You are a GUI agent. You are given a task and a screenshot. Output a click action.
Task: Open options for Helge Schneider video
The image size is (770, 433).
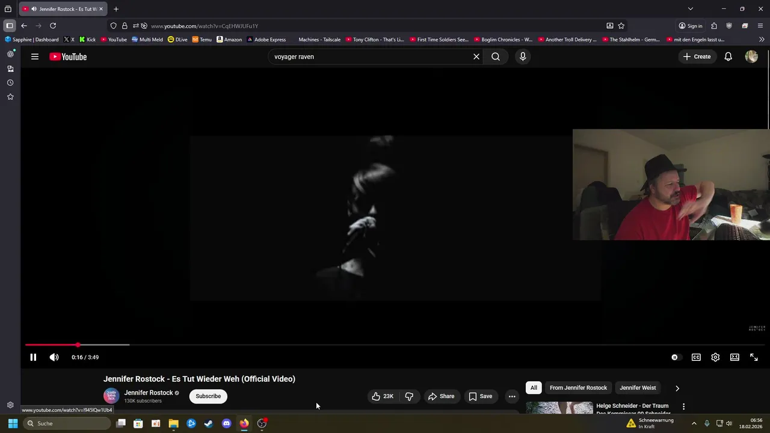pos(683,407)
